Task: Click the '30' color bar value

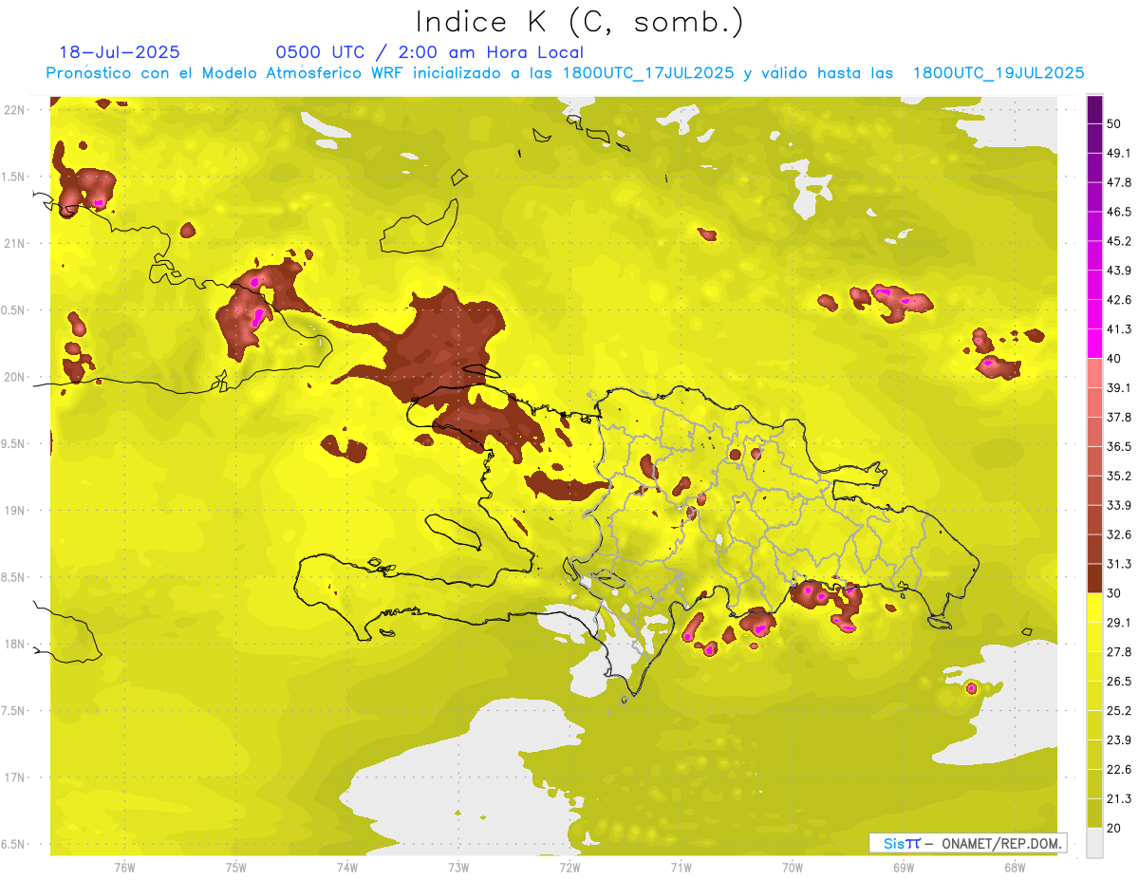Action: click(1114, 593)
